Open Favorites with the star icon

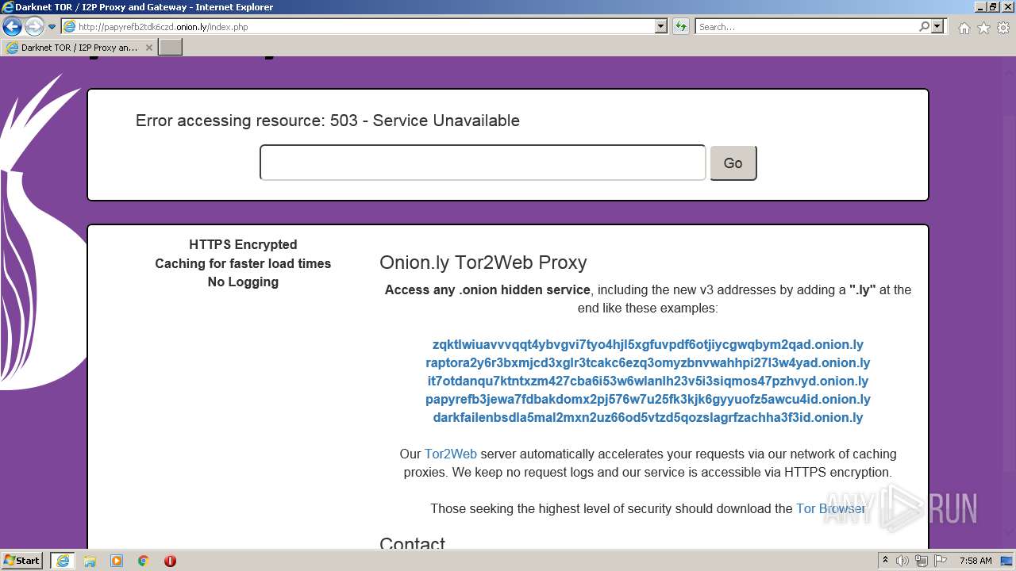(983, 28)
